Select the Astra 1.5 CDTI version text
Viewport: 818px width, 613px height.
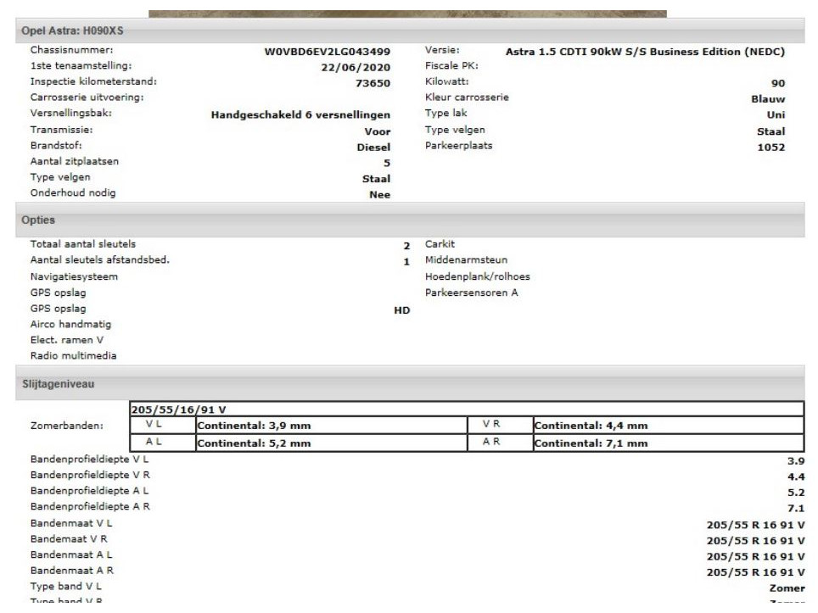pos(645,52)
